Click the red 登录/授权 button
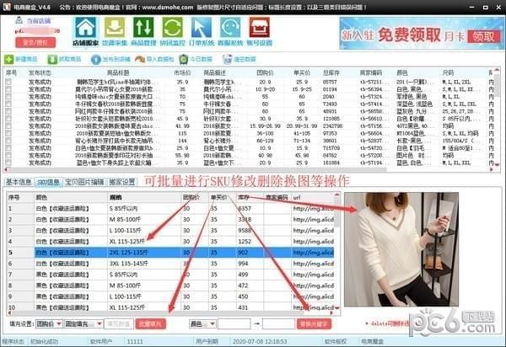 click(x=35, y=42)
